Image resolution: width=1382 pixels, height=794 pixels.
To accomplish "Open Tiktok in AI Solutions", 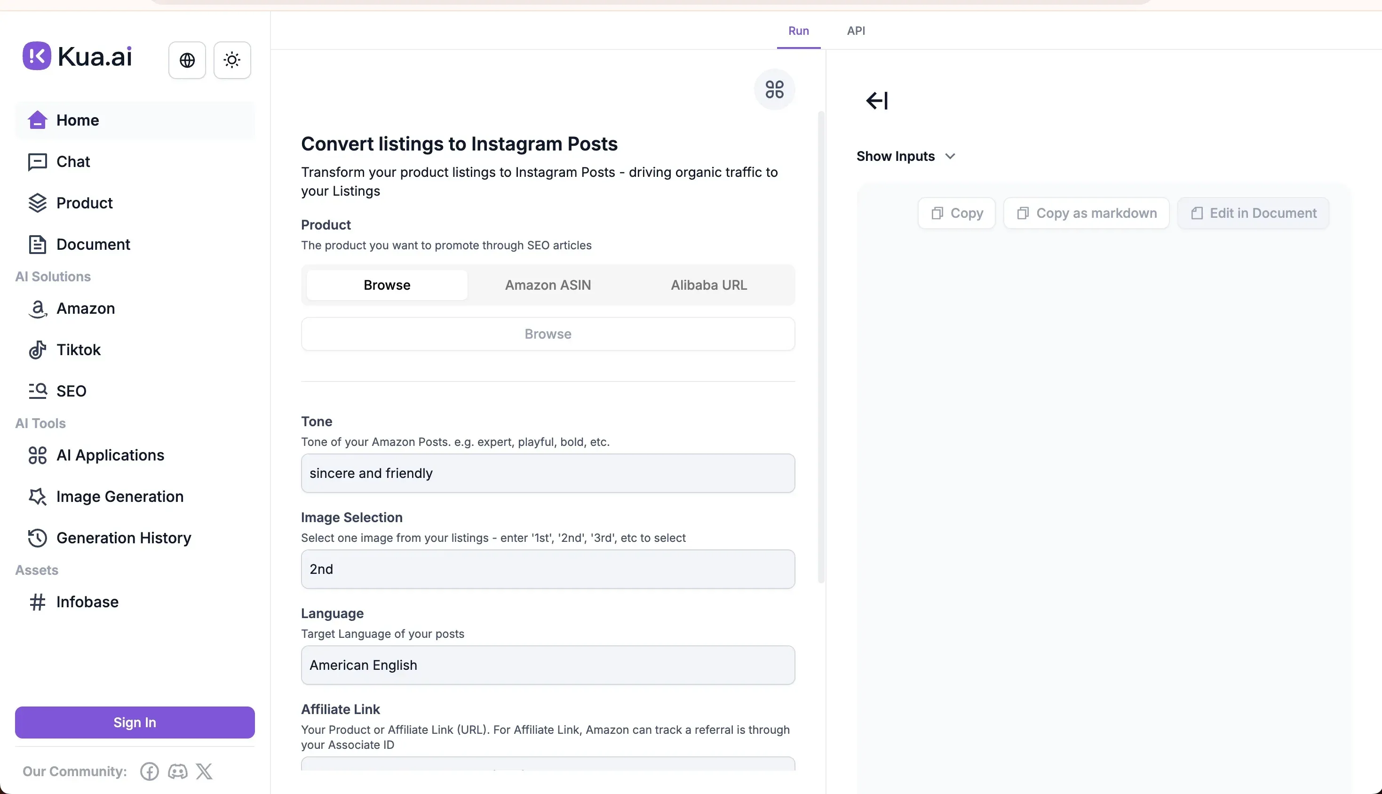I will 79,349.
